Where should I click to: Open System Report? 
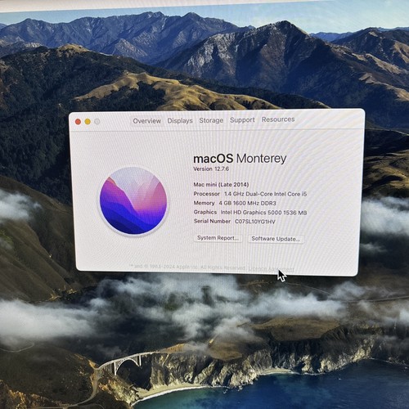pos(218,238)
